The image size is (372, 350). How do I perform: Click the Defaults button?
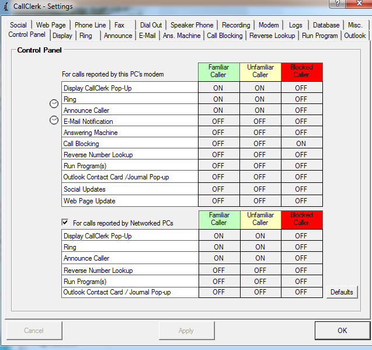pos(342,292)
